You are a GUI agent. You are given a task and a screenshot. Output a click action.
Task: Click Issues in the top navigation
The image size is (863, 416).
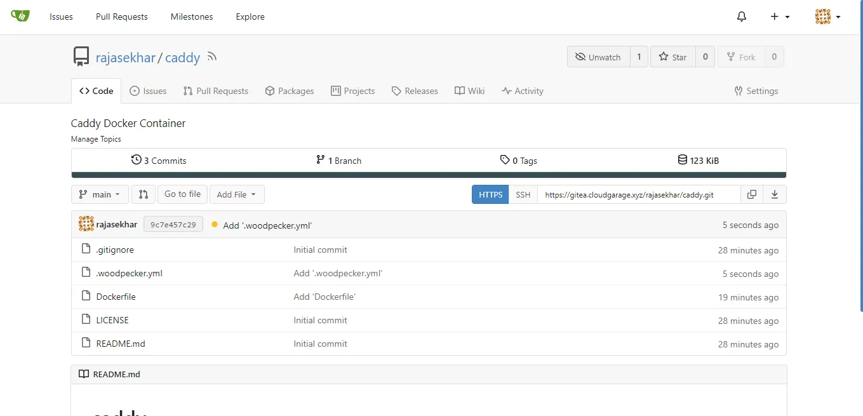click(61, 17)
